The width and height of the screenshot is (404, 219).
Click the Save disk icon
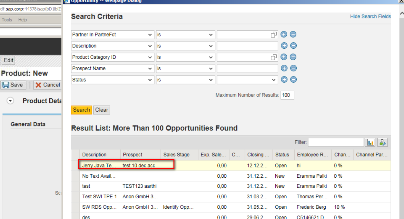5,85
